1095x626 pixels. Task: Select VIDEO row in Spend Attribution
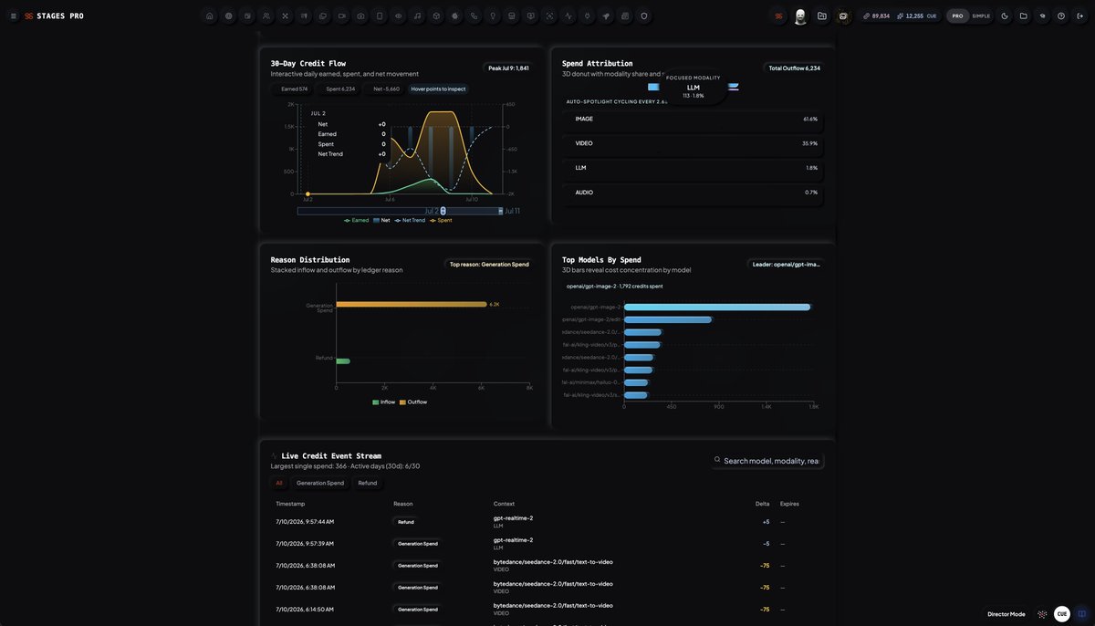[693, 143]
